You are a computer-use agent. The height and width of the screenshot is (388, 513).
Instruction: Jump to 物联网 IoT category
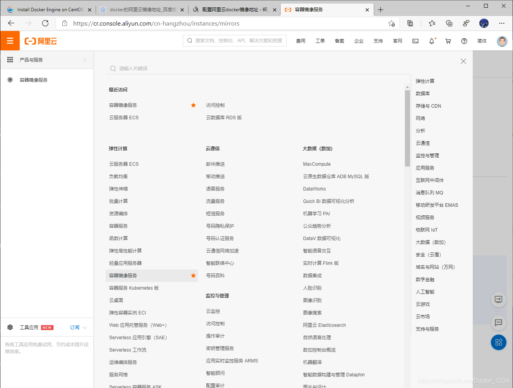pyautogui.click(x=427, y=230)
